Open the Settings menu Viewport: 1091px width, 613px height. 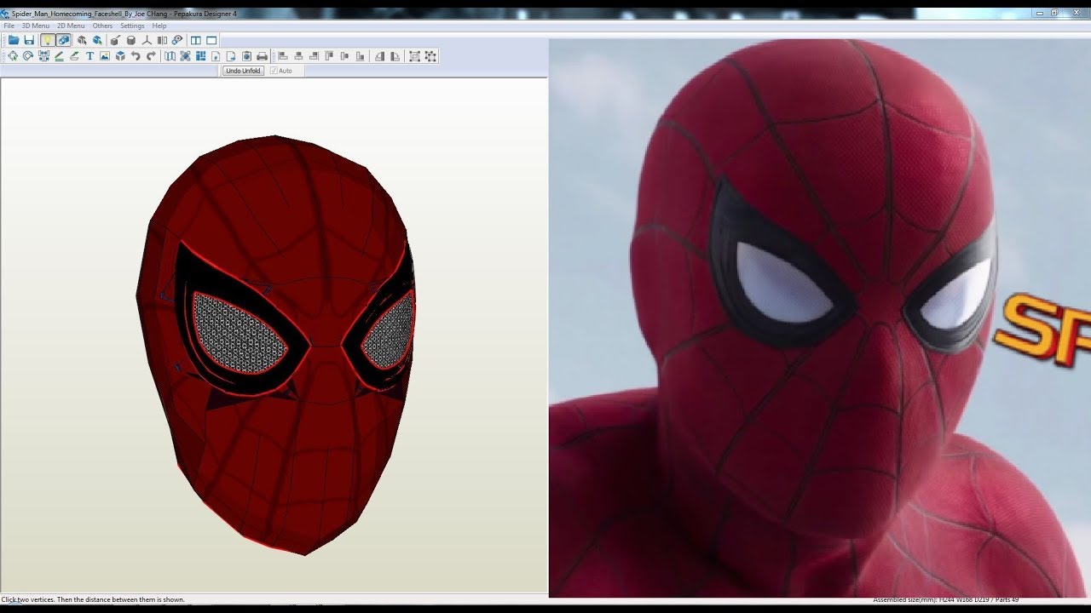pyautogui.click(x=132, y=26)
